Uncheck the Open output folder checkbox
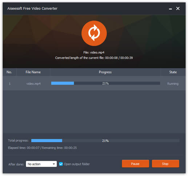This screenshot has width=188, height=176. pyautogui.click(x=61, y=164)
